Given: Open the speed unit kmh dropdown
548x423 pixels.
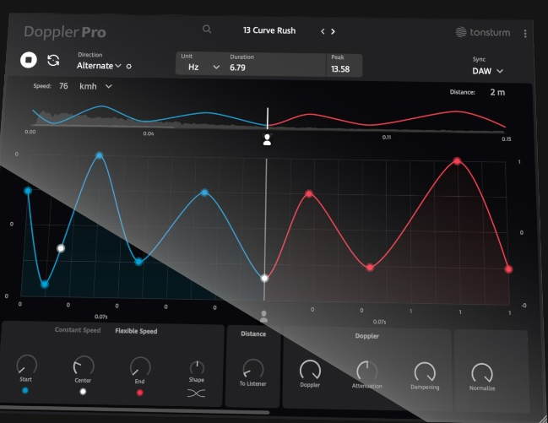Looking at the screenshot, I should coord(95,86).
